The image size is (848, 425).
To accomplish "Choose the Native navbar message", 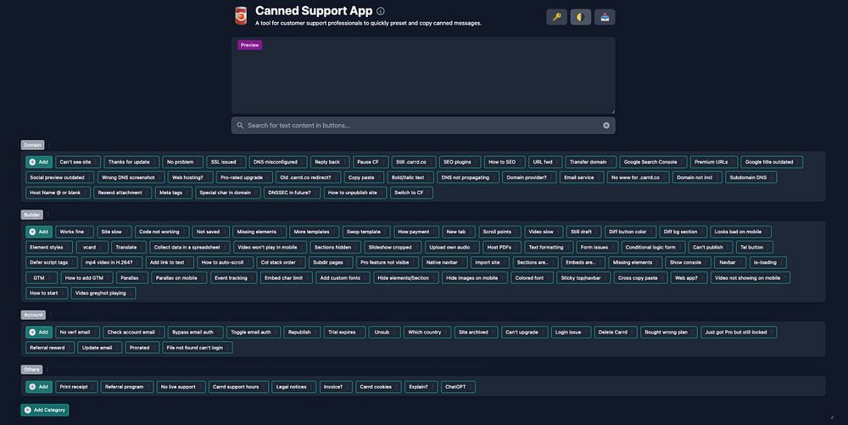I will [x=445, y=262].
